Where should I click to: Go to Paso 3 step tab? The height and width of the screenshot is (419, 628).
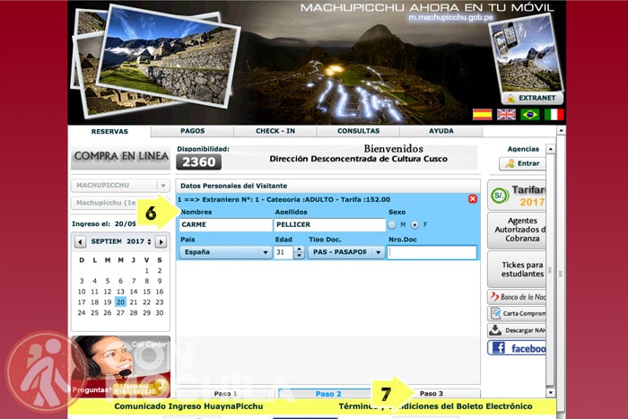(x=432, y=394)
